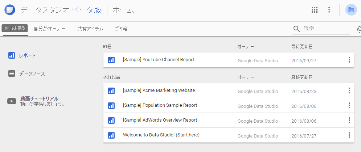The height and width of the screenshot is (152, 361).
Task: Click the 動画チュートリアル play icon
Action: click(12, 101)
